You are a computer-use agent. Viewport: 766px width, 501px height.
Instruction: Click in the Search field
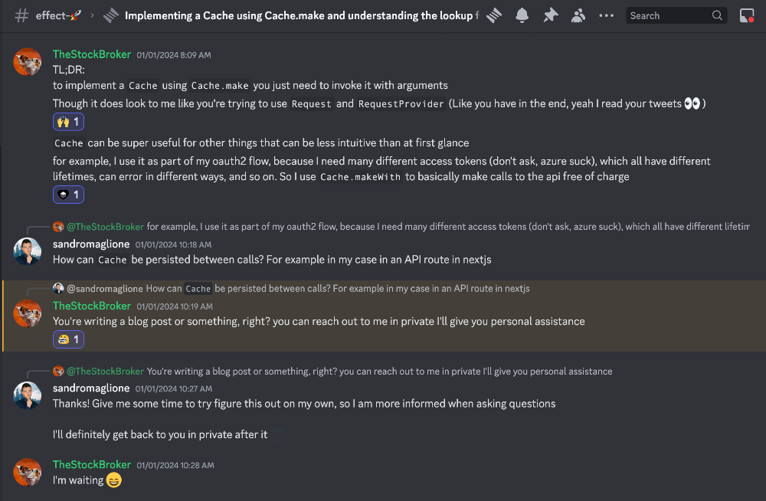(x=666, y=15)
